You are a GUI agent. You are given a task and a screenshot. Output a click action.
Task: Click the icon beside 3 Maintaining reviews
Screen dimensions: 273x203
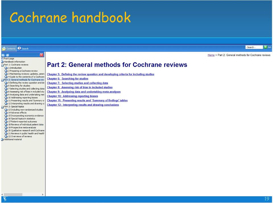click(x=6, y=74)
